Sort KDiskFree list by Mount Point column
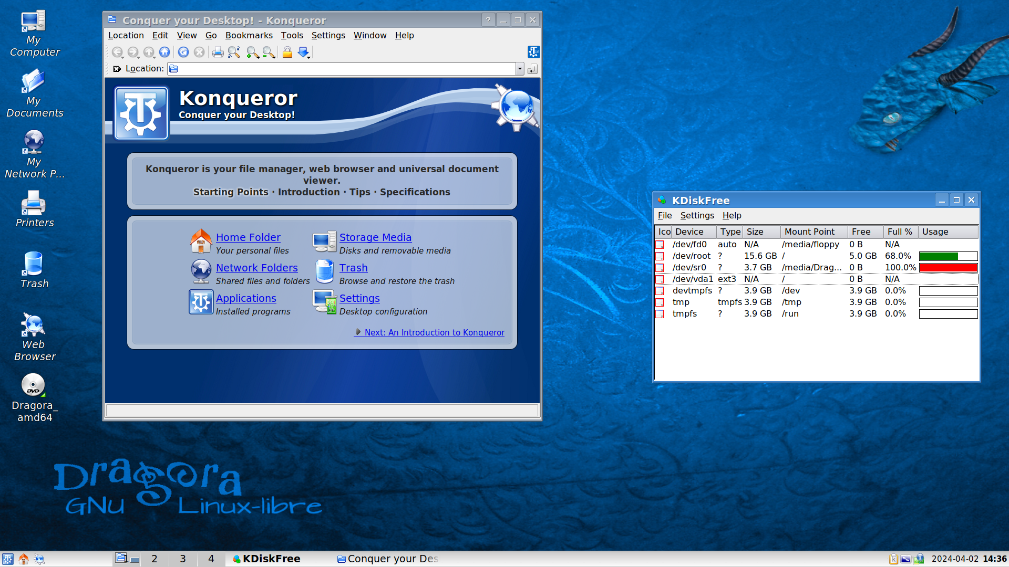 tap(814, 232)
